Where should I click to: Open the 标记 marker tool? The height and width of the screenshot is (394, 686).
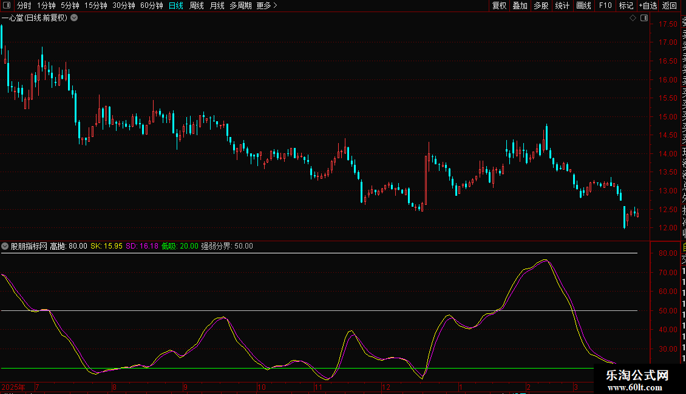[625, 5]
